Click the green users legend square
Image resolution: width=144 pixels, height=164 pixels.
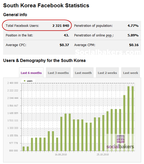pos(25,81)
